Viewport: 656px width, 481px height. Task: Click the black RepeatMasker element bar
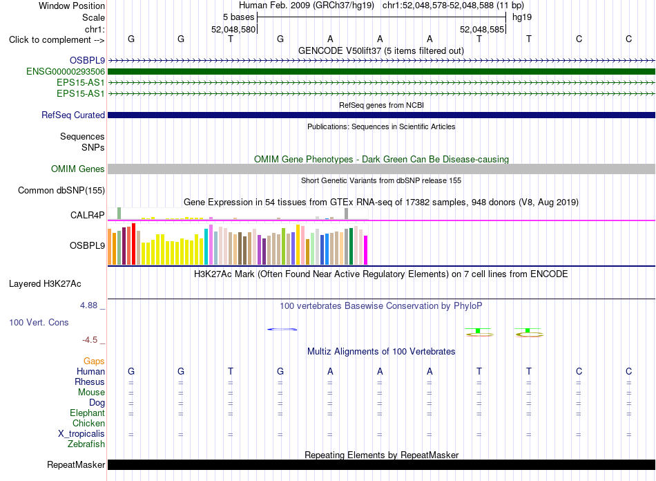[381, 464]
